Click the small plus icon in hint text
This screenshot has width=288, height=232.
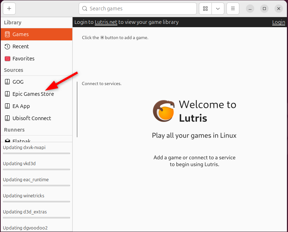[102, 38]
